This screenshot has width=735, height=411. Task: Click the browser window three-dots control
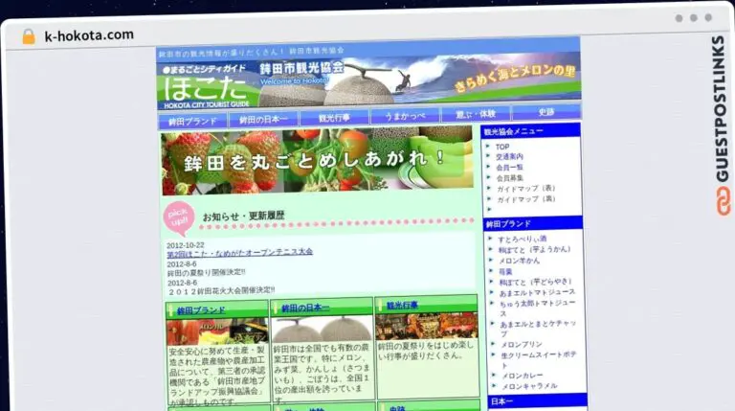point(693,18)
